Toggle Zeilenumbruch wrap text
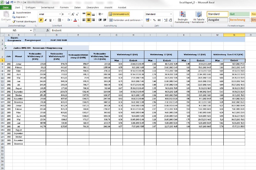Screen dimensions: 256x170 coord(119,14)
